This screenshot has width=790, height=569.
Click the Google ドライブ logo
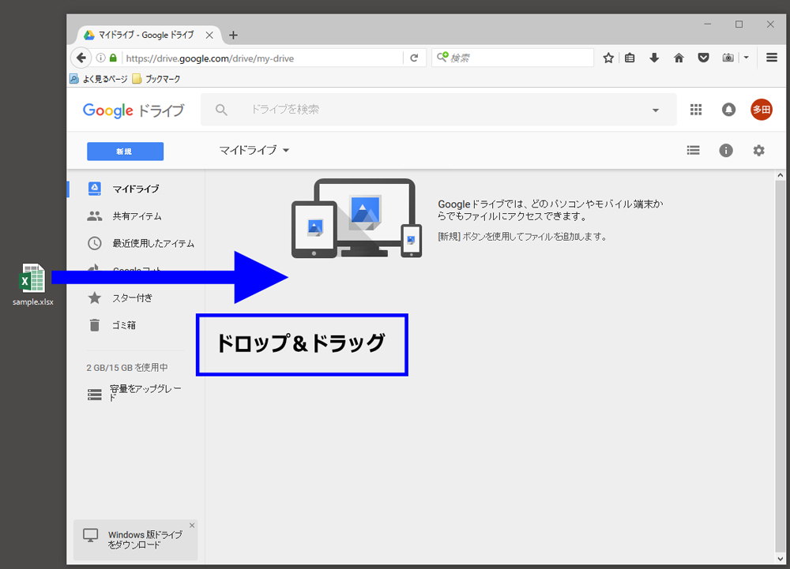(134, 110)
